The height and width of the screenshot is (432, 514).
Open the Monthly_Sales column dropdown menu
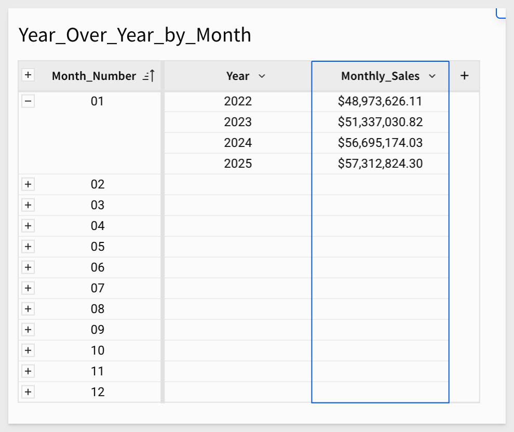pyautogui.click(x=432, y=76)
